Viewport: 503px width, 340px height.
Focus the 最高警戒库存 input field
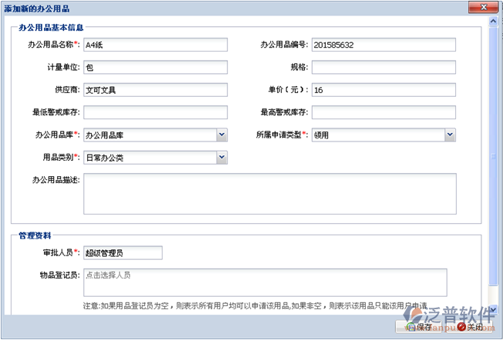(384, 112)
